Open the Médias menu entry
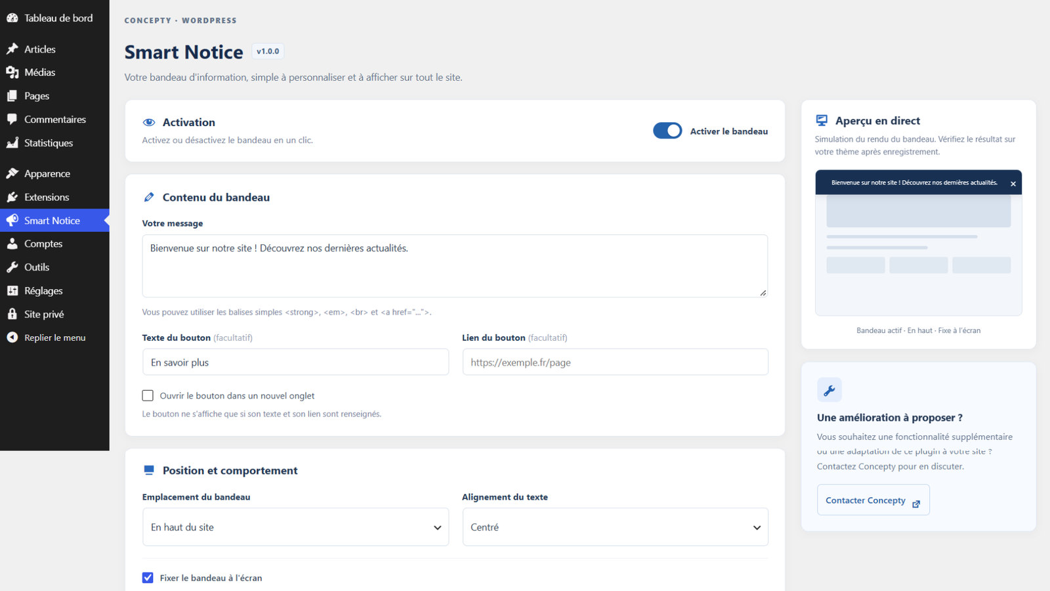 (54, 72)
